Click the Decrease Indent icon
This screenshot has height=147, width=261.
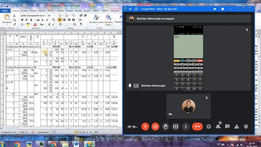[81, 16]
